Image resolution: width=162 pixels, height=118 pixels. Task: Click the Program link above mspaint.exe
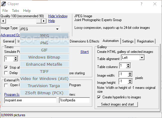tap(12, 95)
